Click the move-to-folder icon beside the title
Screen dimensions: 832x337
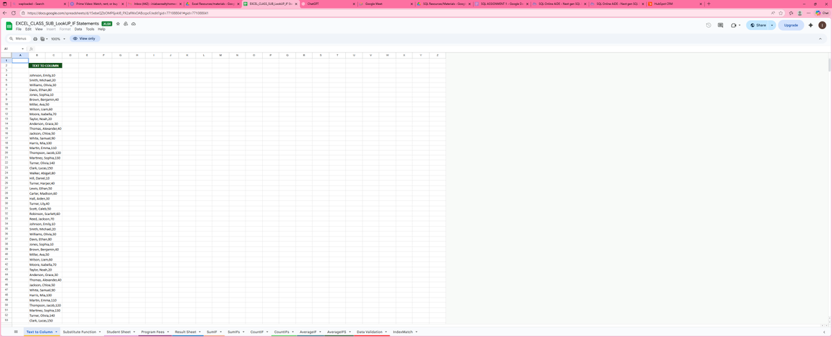[125, 24]
